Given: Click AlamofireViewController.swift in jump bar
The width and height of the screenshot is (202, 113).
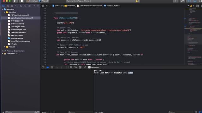Looking at the screenshot, I should 89,6.
